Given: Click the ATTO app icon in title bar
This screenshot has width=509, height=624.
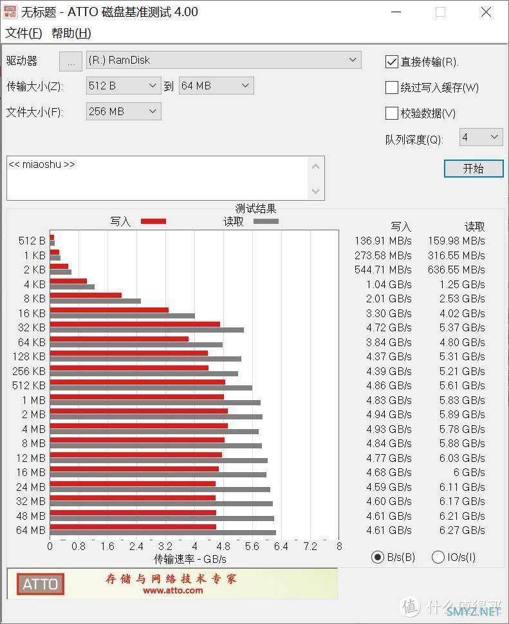Looking at the screenshot, I should pyautogui.click(x=11, y=12).
